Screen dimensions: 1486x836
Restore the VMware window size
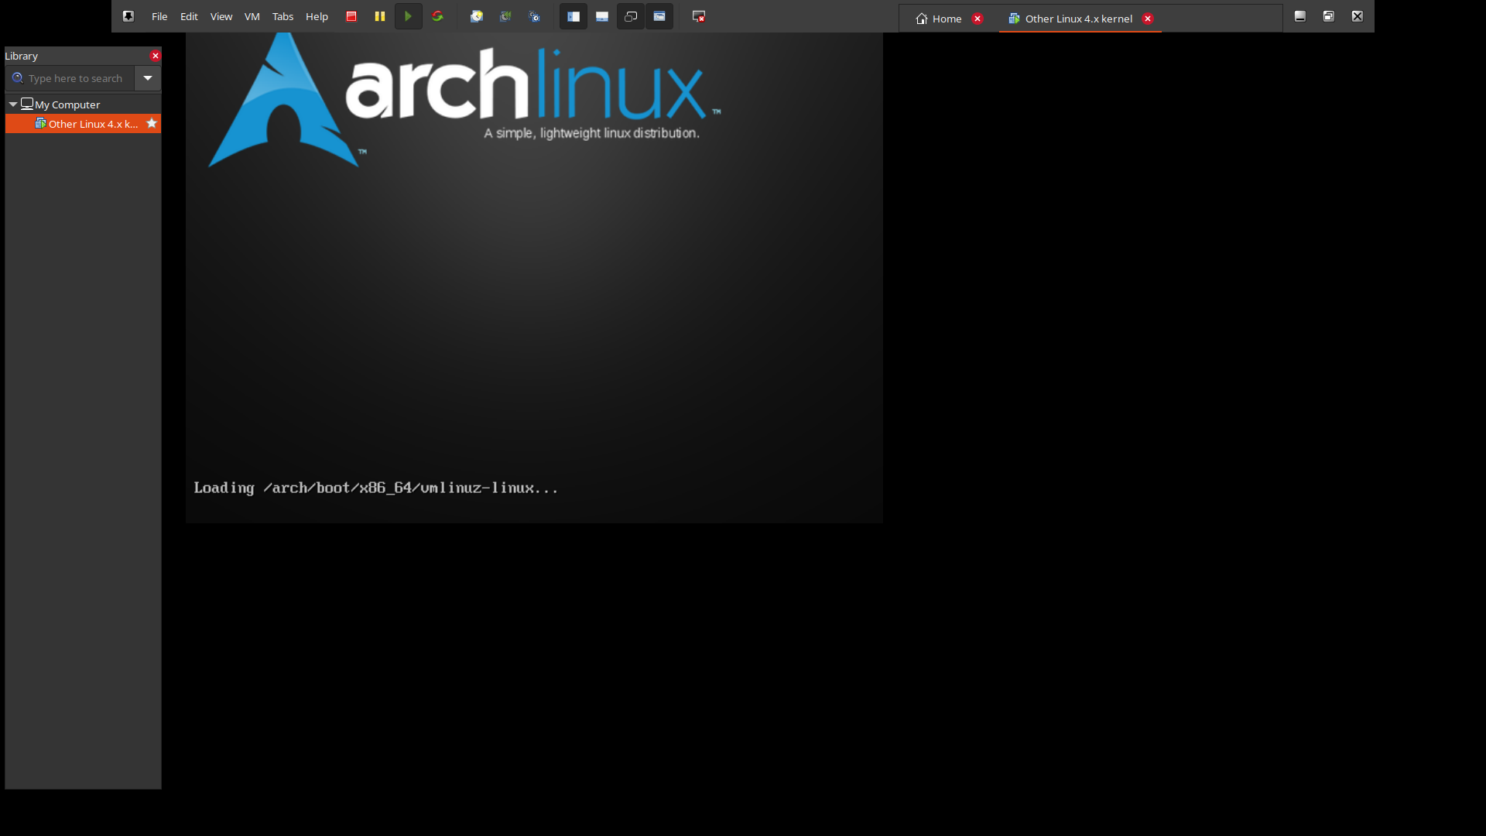click(1329, 16)
